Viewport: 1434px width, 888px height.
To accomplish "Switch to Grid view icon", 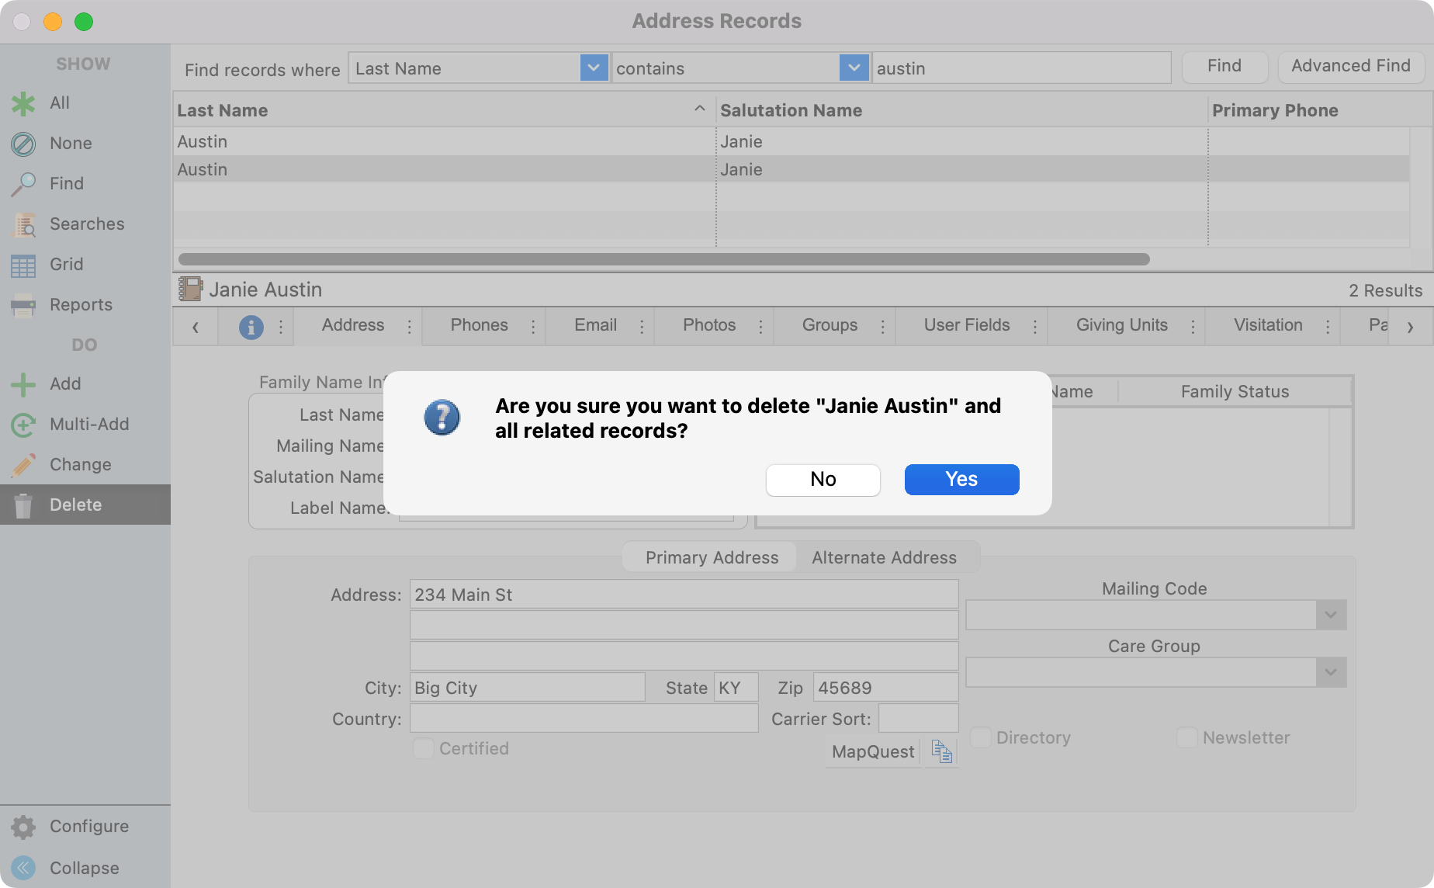I will pos(23,265).
